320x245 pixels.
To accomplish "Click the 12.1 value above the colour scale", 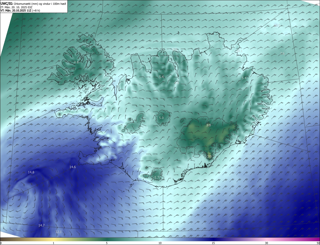I will [x=58, y=232].
